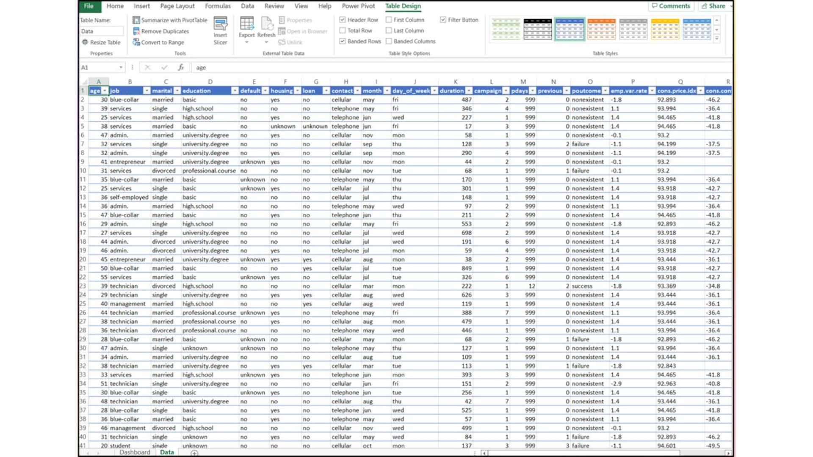Open the filter dropdown on the job column

(147, 91)
